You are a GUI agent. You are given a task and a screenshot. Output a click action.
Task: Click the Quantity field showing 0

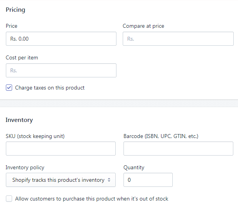pyautogui.click(x=148, y=180)
